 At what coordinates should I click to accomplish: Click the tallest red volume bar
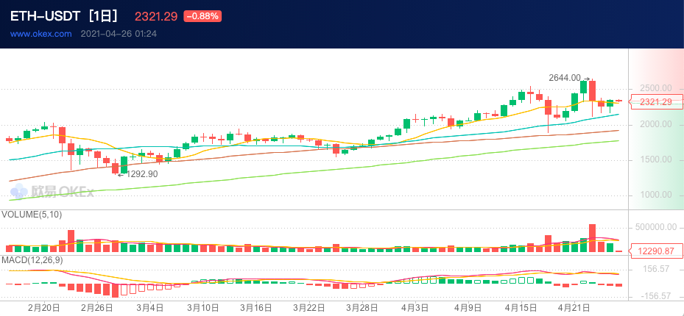click(592, 238)
